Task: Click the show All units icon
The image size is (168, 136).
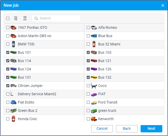Action: (x=25, y=18)
